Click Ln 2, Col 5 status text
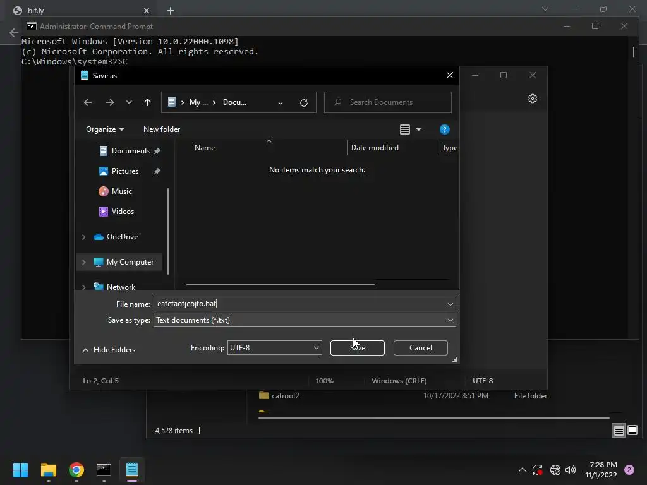 (x=100, y=381)
